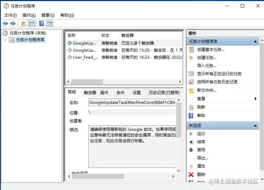Viewport: 264px width, 190px height.
Task: Open the 文件(F) menu
Action: tap(10, 15)
